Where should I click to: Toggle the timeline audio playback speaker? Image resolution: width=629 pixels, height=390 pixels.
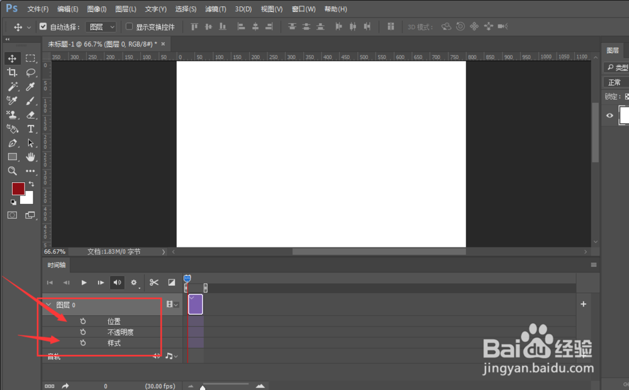tap(117, 282)
